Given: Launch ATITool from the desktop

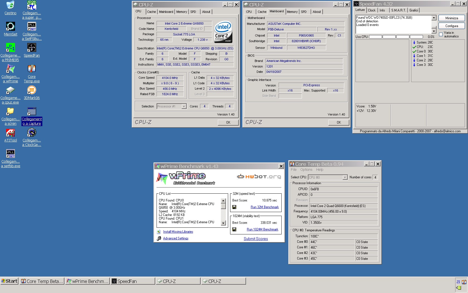Looking at the screenshot, I should click(10, 132).
